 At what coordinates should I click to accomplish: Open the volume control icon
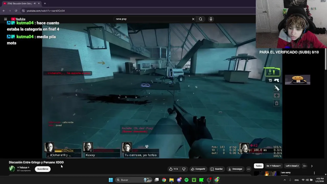coord(307,180)
